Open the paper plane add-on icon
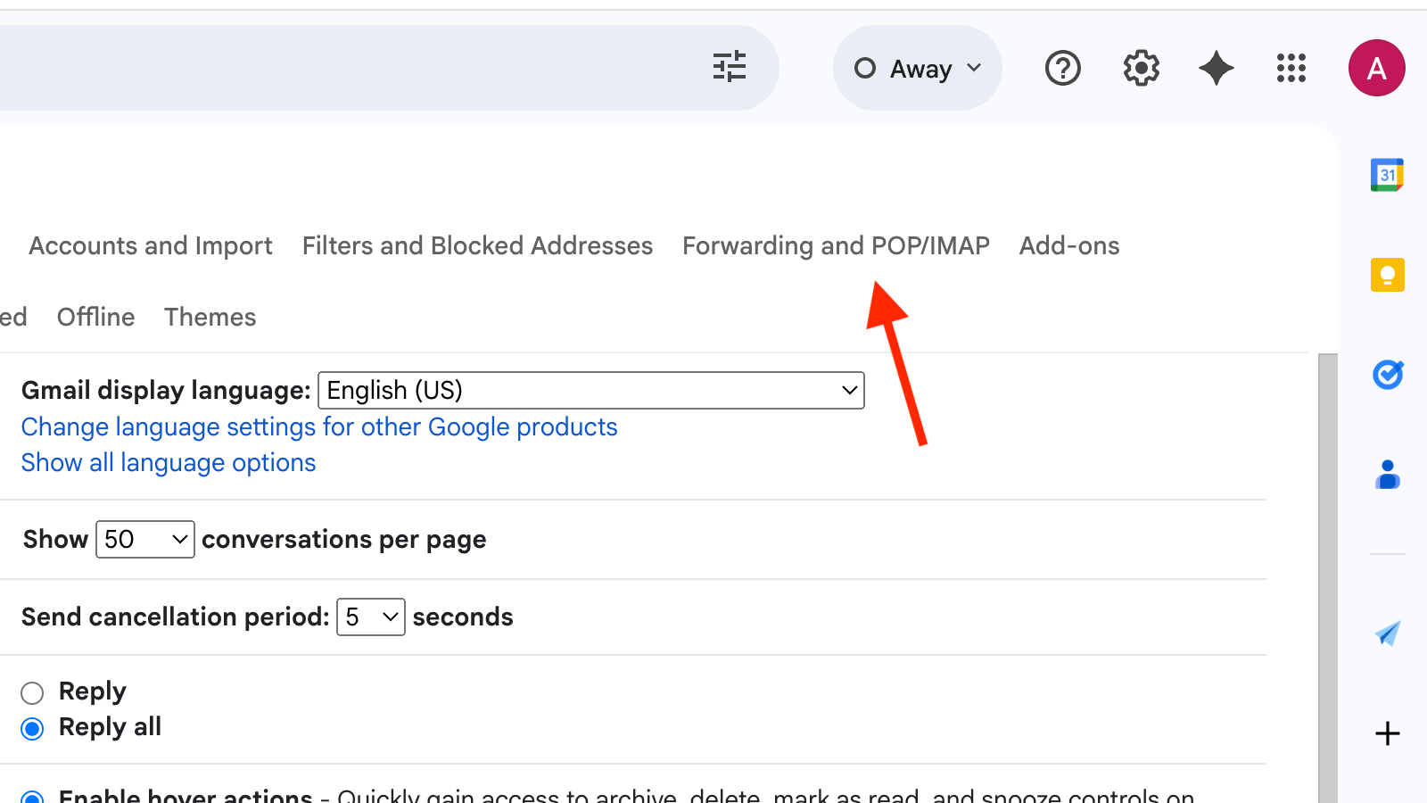 pos(1387,633)
